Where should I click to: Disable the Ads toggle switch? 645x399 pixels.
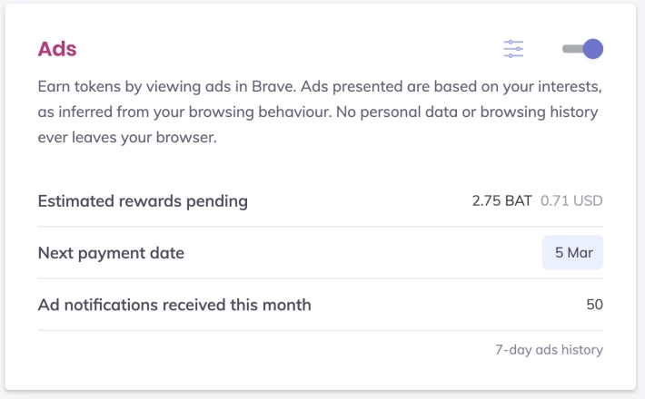[582, 49]
